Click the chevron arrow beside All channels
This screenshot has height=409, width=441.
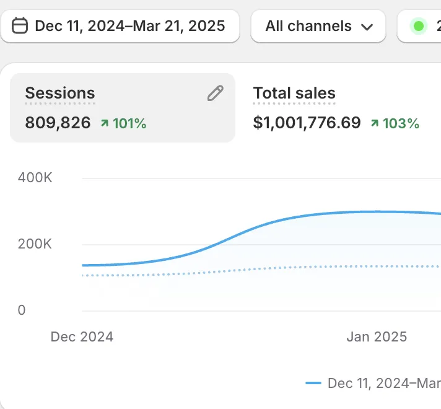click(367, 27)
